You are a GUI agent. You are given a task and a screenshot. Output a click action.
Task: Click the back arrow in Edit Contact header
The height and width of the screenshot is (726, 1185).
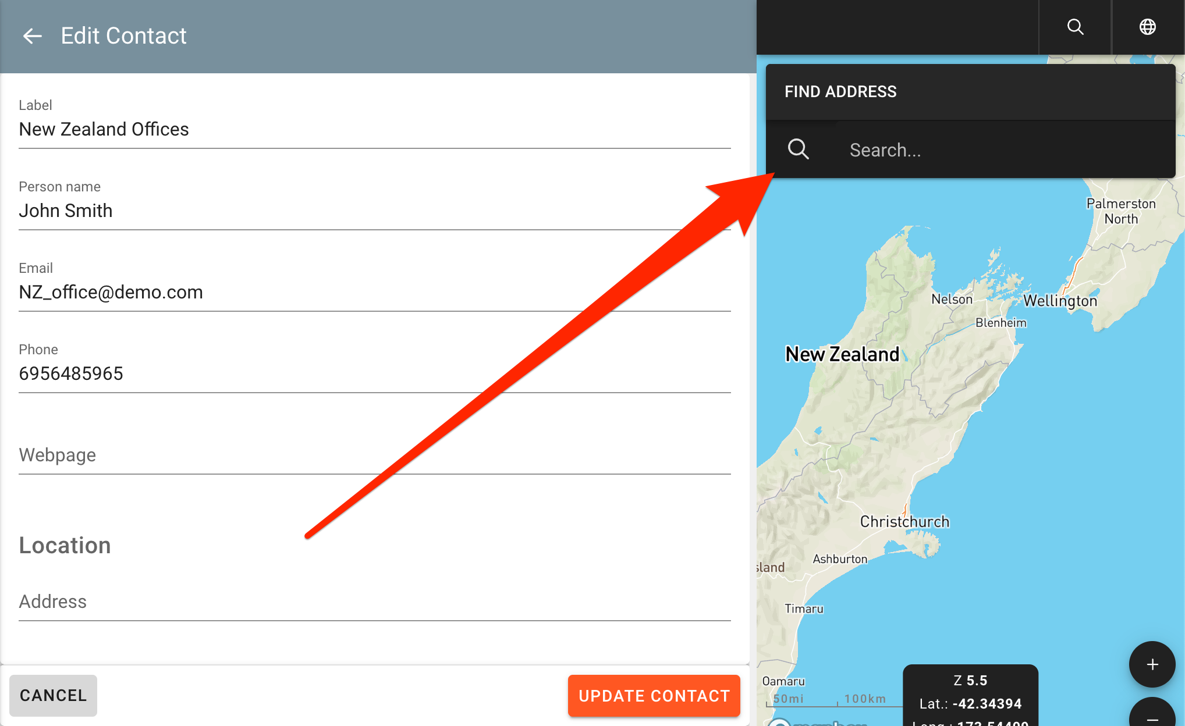pos(32,36)
